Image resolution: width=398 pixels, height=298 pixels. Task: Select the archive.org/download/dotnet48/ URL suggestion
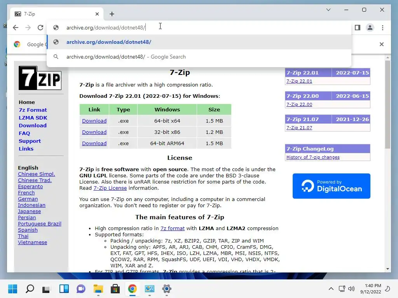(x=199, y=42)
